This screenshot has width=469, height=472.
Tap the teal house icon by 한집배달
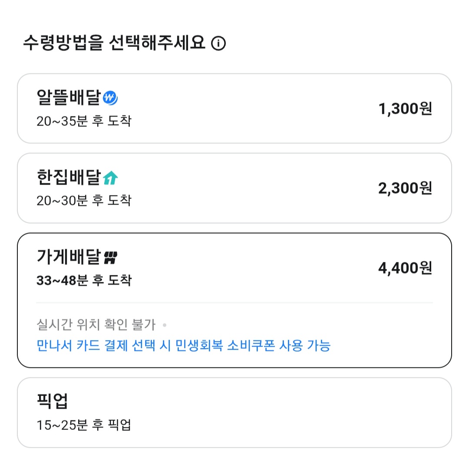111,178
